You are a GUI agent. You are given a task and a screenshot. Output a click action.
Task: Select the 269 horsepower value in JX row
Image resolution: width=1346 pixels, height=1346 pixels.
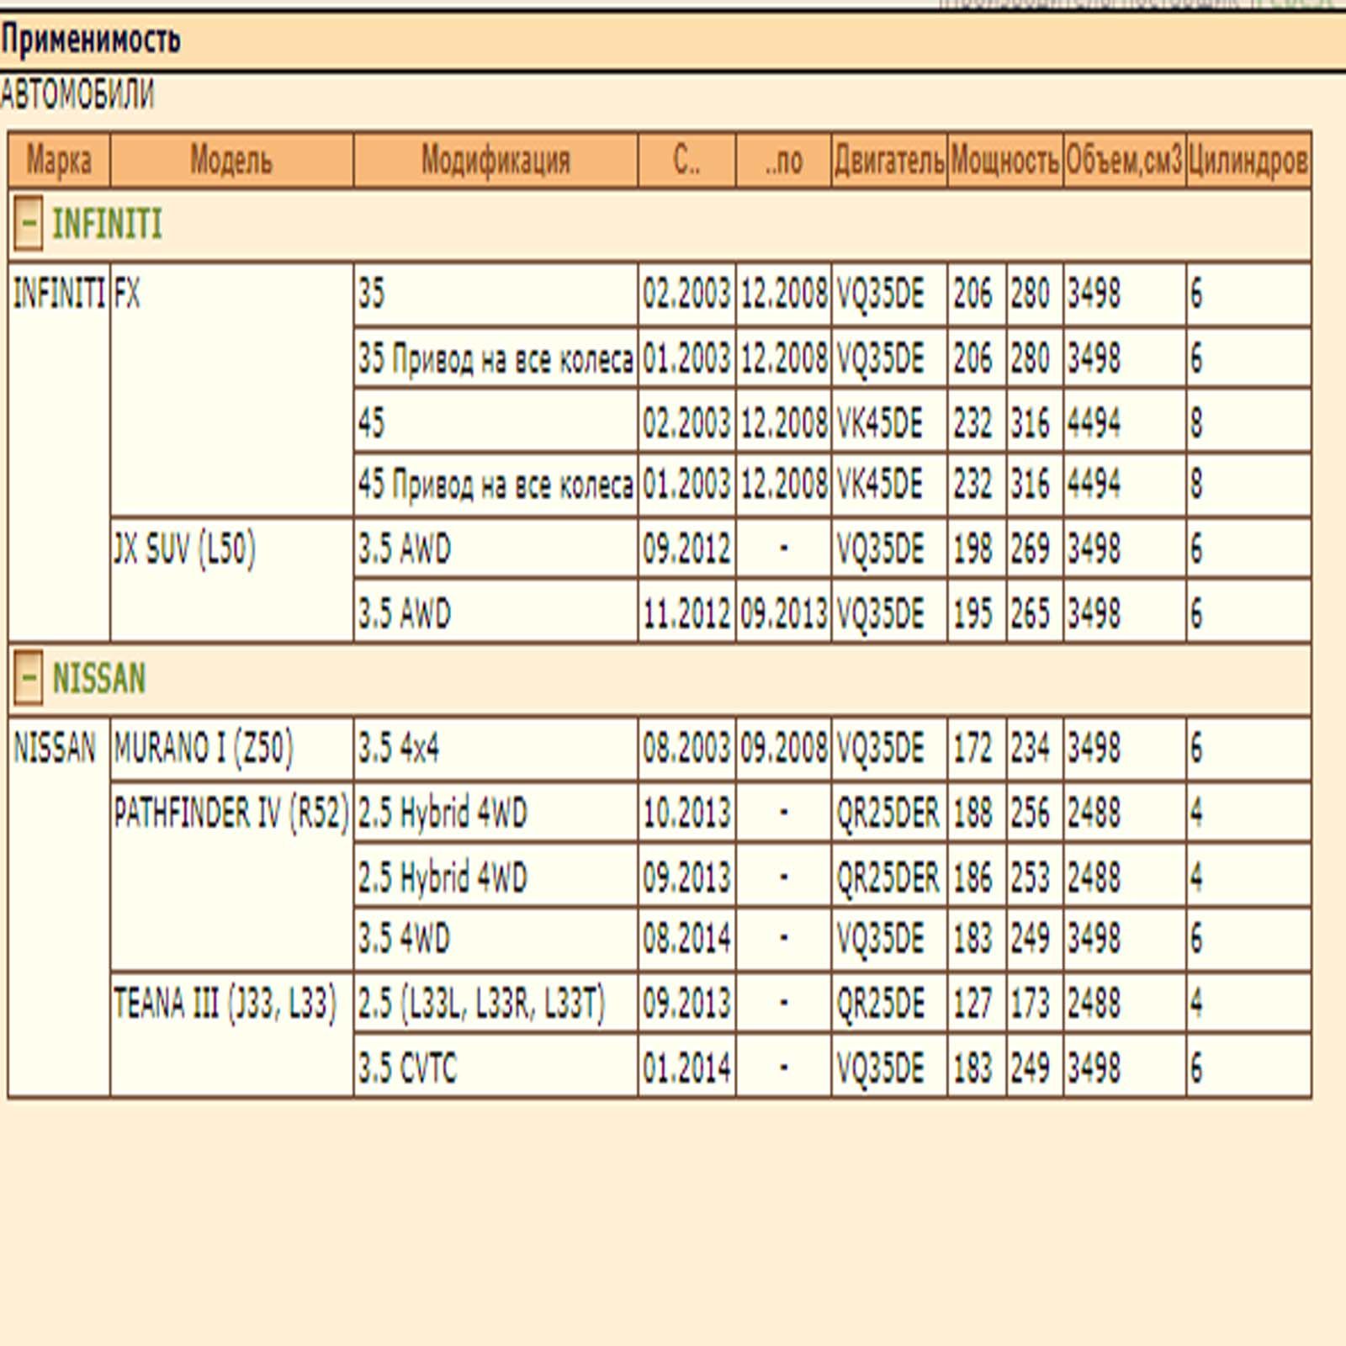coord(1035,548)
